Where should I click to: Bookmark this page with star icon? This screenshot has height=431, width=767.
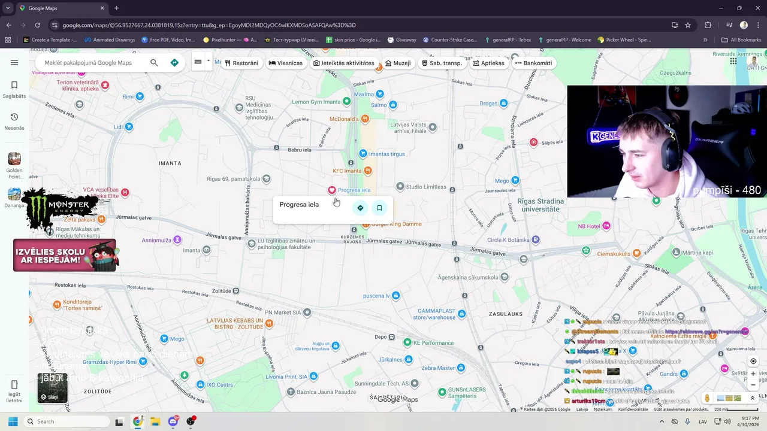[688, 25]
